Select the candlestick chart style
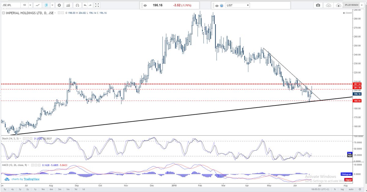367x192 pixels. tap(46, 5)
